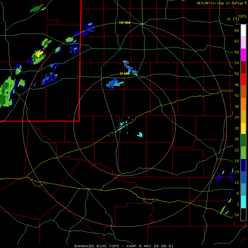
Task: Click the bright red 50 kft legend swatch
Action: click(243, 79)
